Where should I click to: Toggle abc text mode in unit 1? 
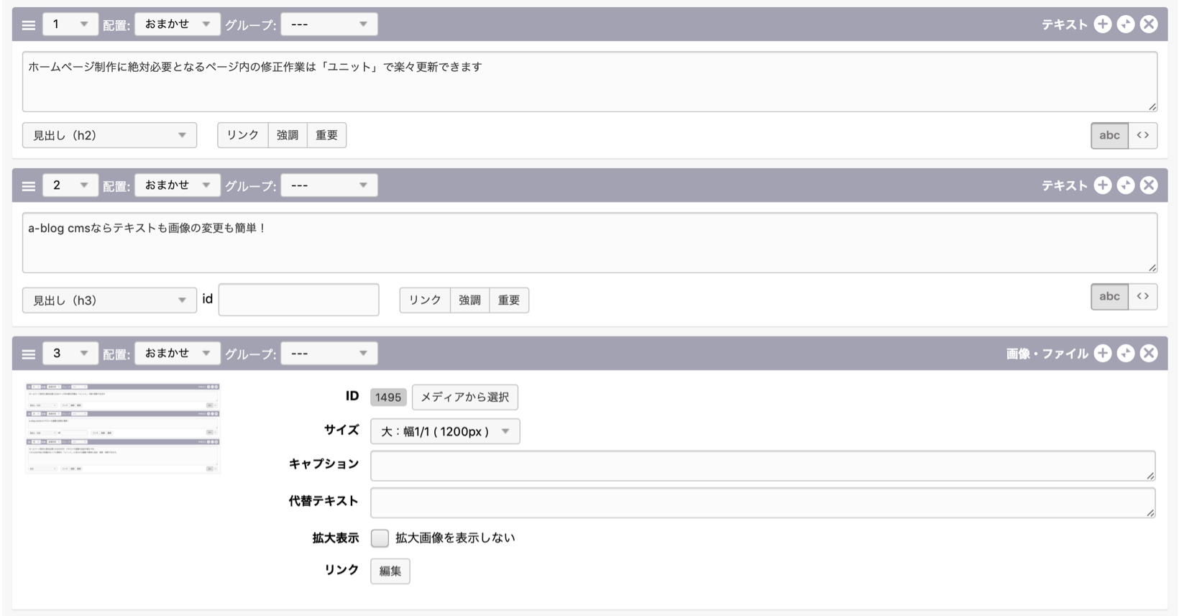point(1109,135)
